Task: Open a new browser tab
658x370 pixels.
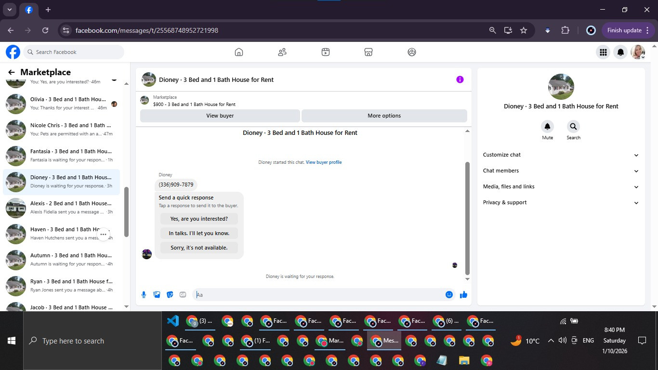Action: (x=48, y=10)
